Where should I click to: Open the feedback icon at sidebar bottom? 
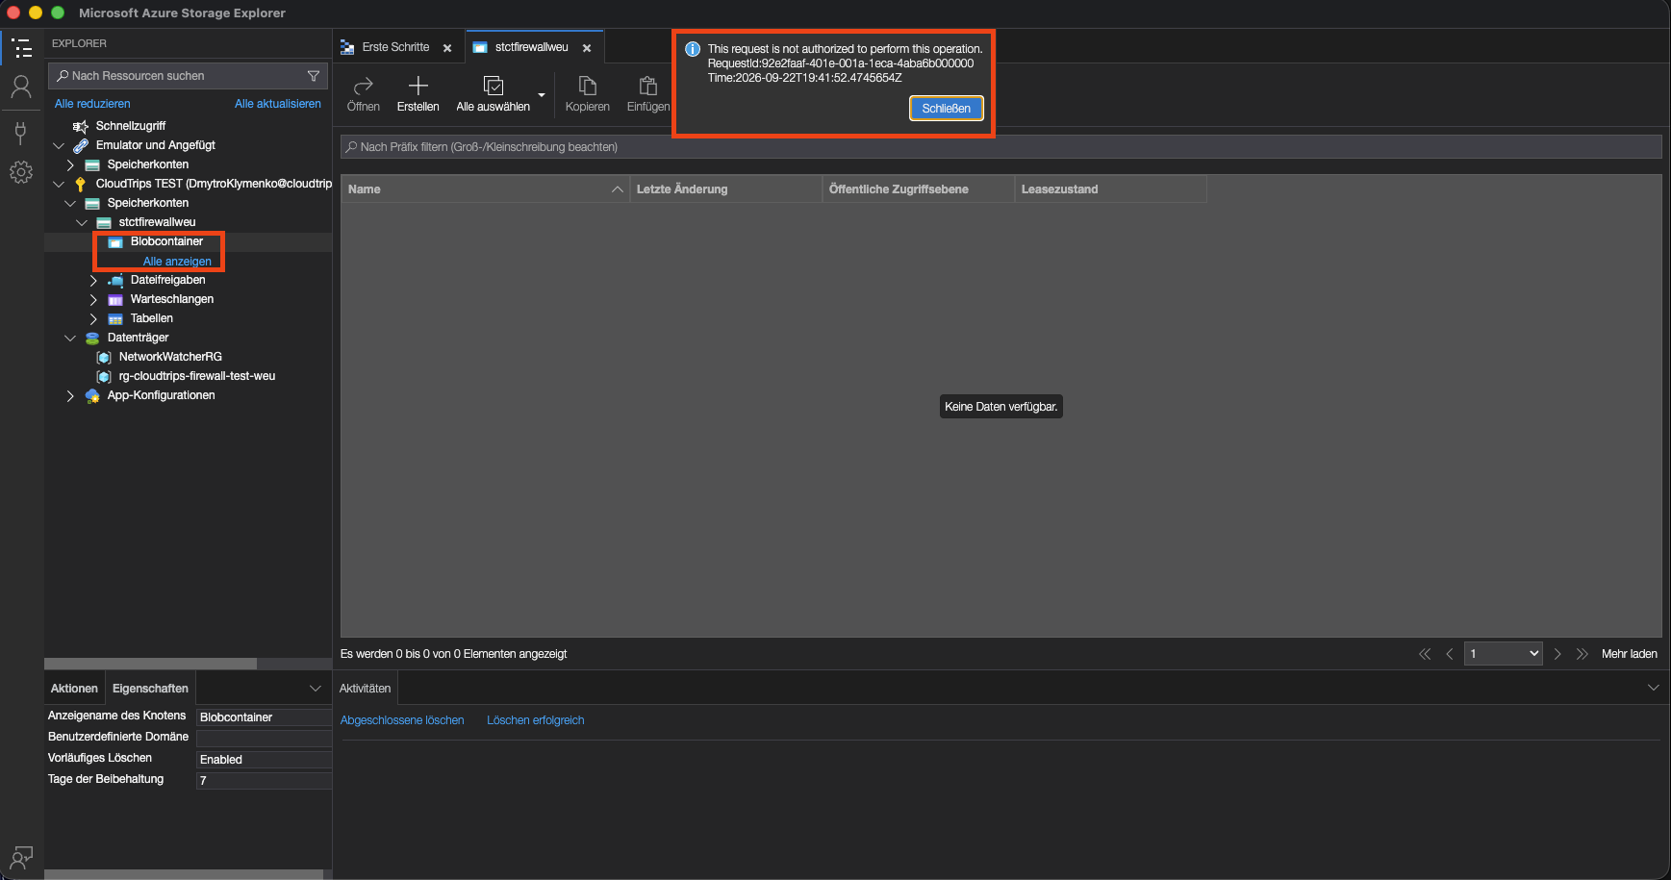pyautogui.click(x=21, y=857)
